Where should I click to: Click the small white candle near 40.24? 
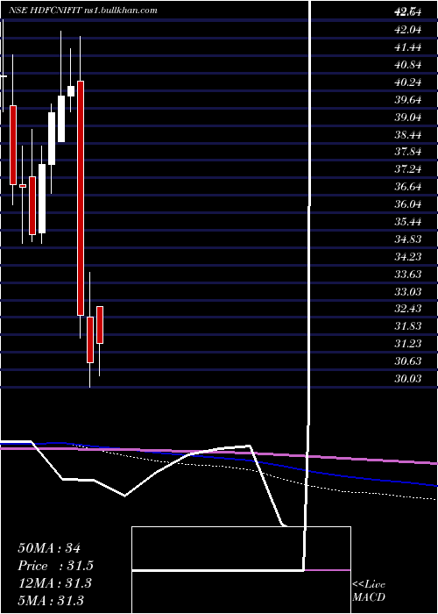pyautogui.click(x=71, y=91)
